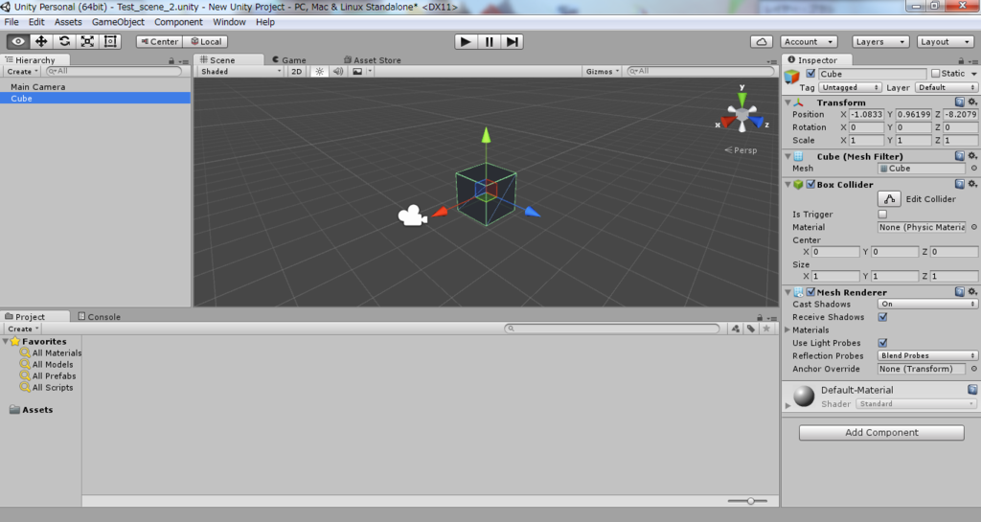Image resolution: width=981 pixels, height=522 pixels.
Task: Click Position X value field
Action: [x=866, y=114]
